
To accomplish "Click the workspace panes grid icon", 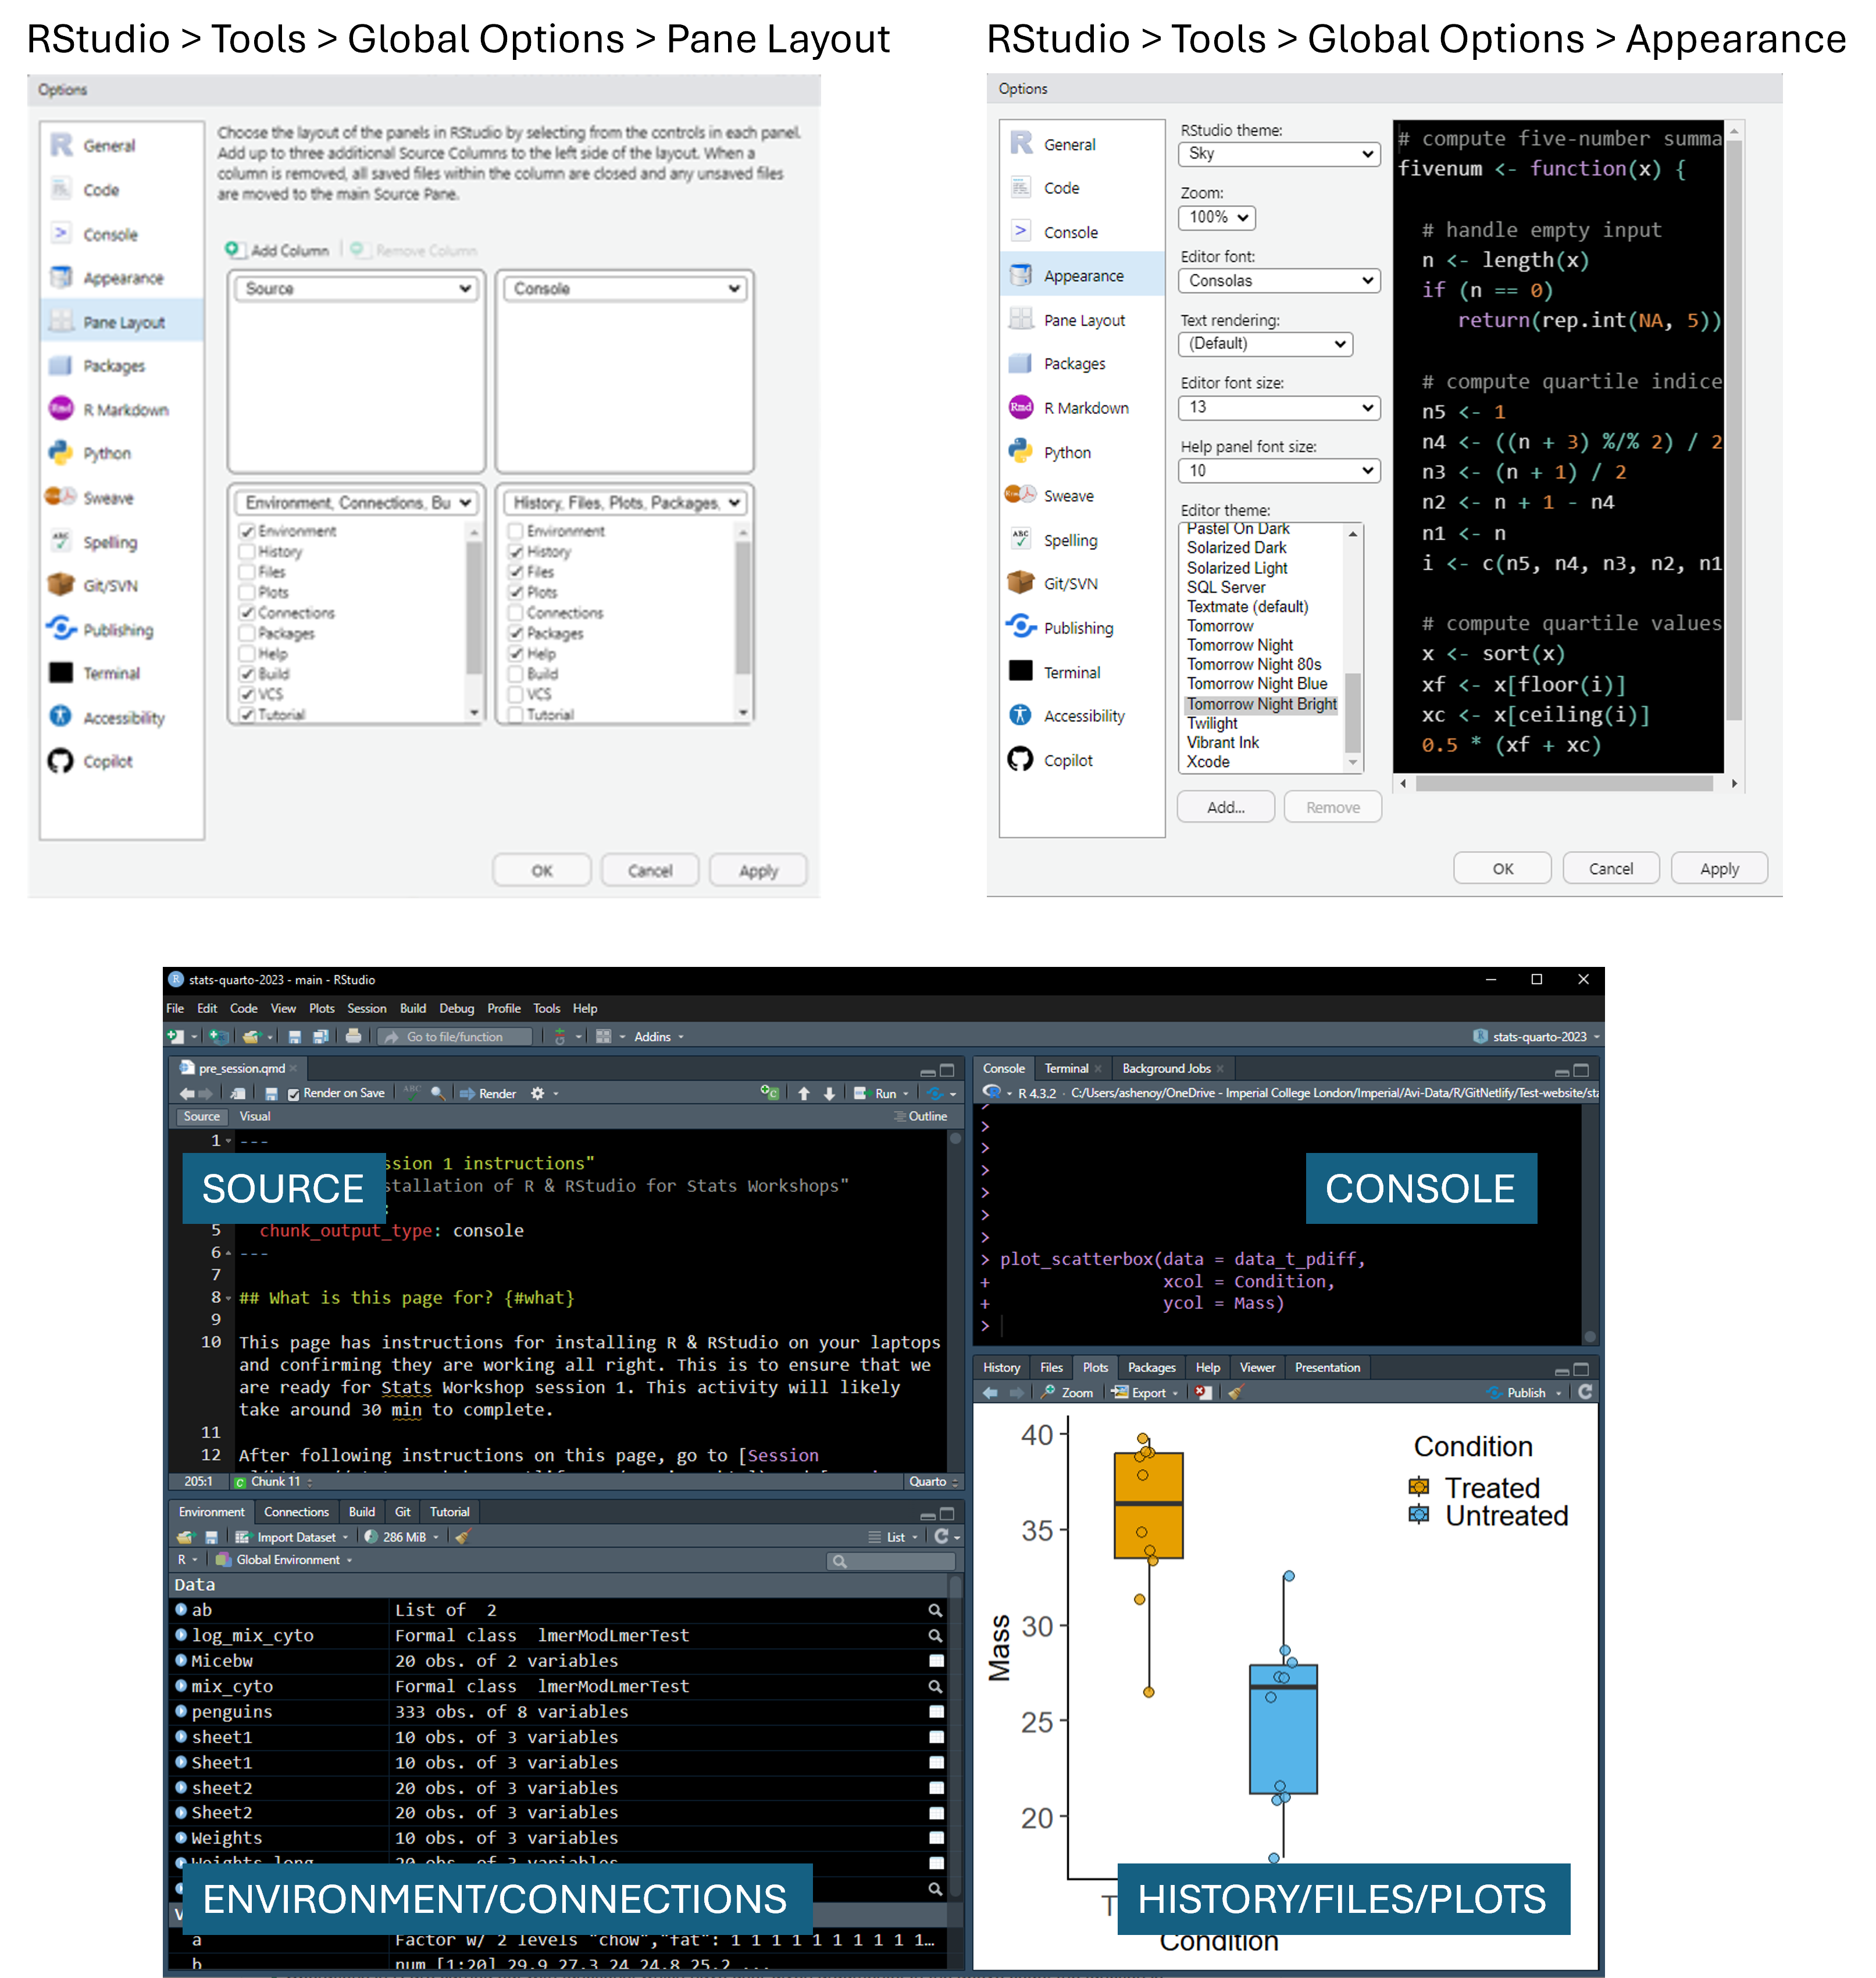I will [603, 1037].
